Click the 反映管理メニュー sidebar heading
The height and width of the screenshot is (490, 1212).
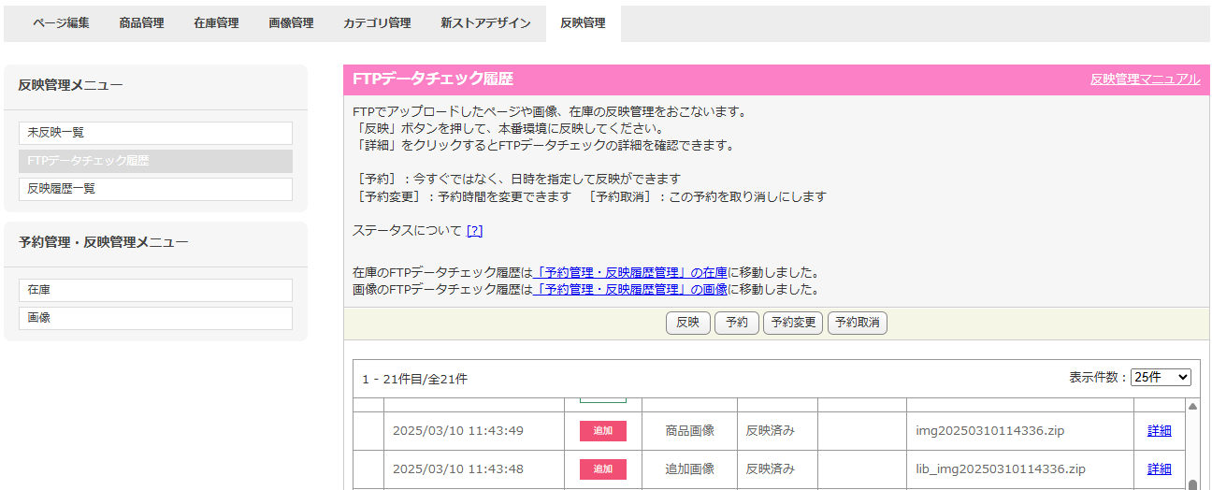pyautogui.click(x=70, y=85)
